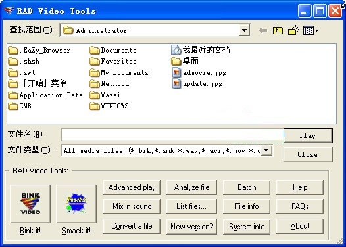Close the RAD Video Tools window
This screenshot has height=247, width=346.
[335, 11]
